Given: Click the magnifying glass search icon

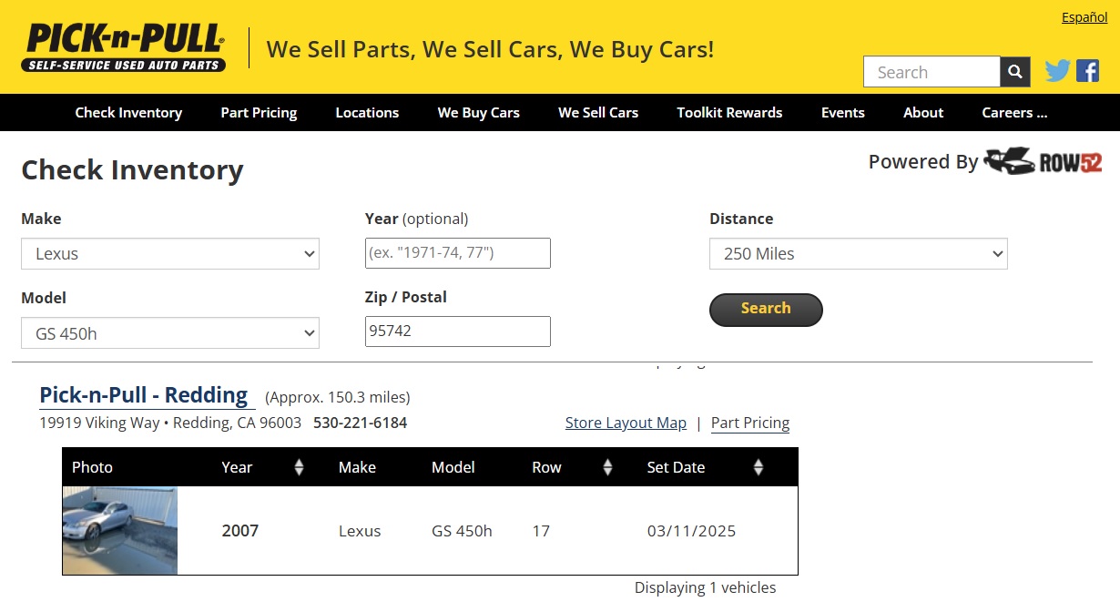Looking at the screenshot, I should [1015, 72].
